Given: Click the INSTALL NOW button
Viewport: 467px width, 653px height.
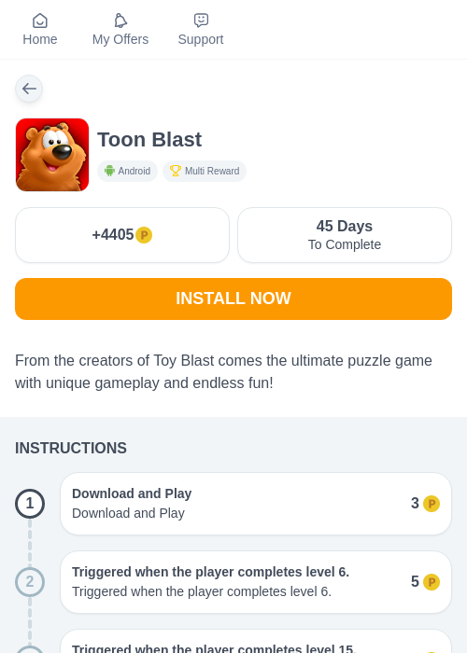Looking at the screenshot, I should [x=233, y=299].
